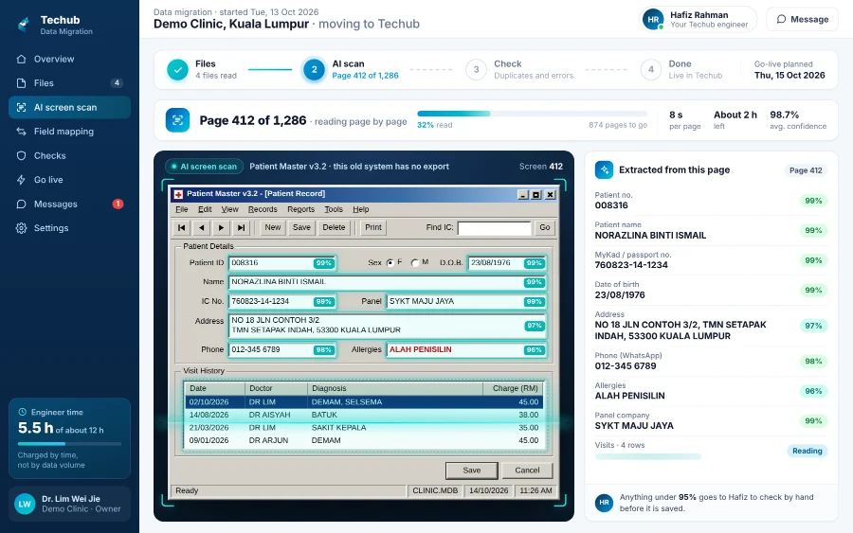Click the Files step checkmark icon
Screen dimensions: 853x533
[177, 69]
